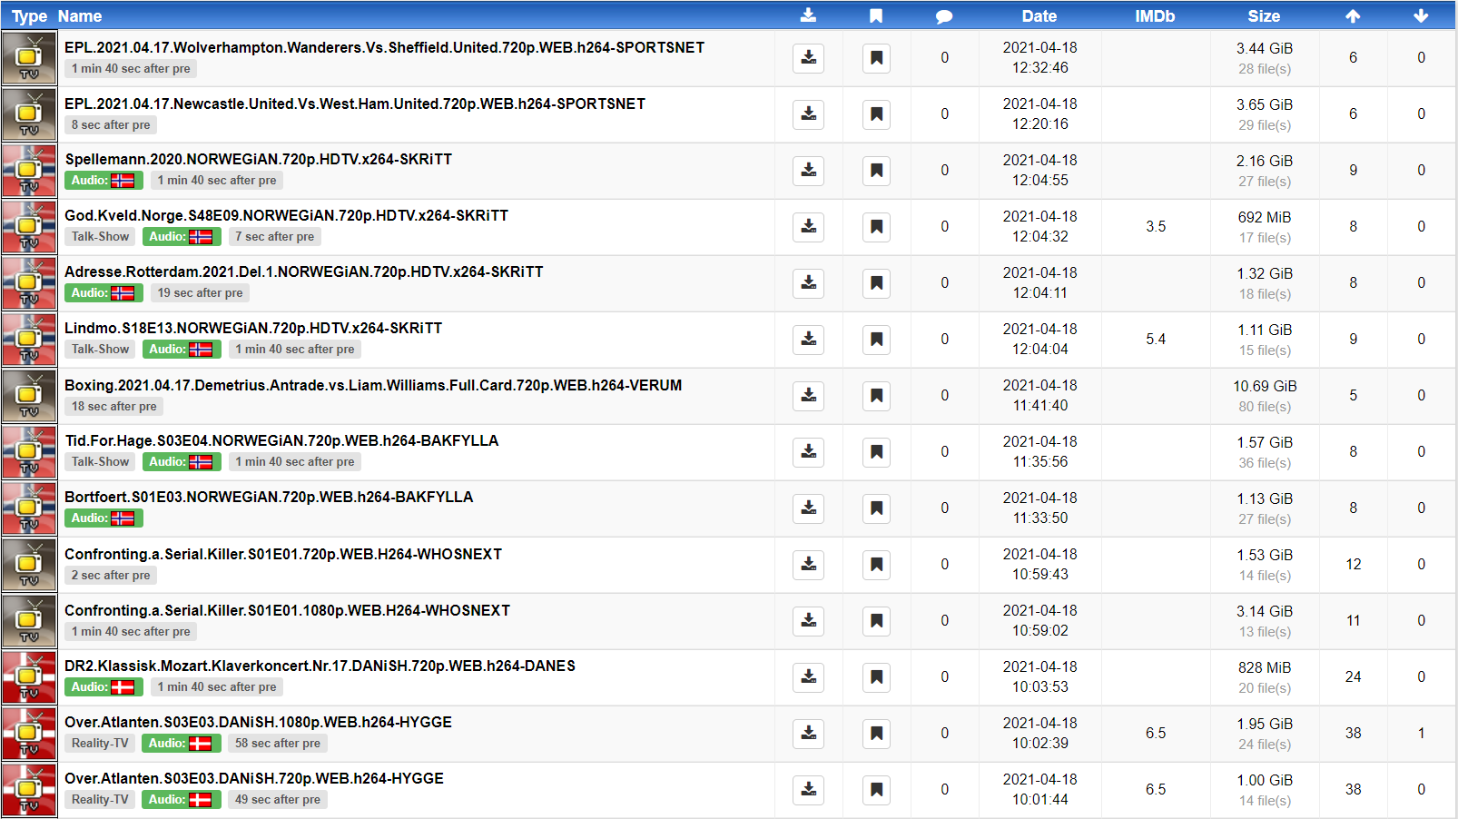The height and width of the screenshot is (819, 1458).
Task: Sort by leechers down-arrow header
Action: pyautogui.click(x=1421, y=15)
